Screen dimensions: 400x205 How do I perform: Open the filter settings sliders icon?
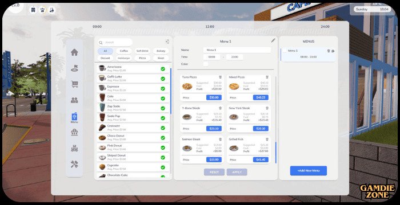coord(167,42)
